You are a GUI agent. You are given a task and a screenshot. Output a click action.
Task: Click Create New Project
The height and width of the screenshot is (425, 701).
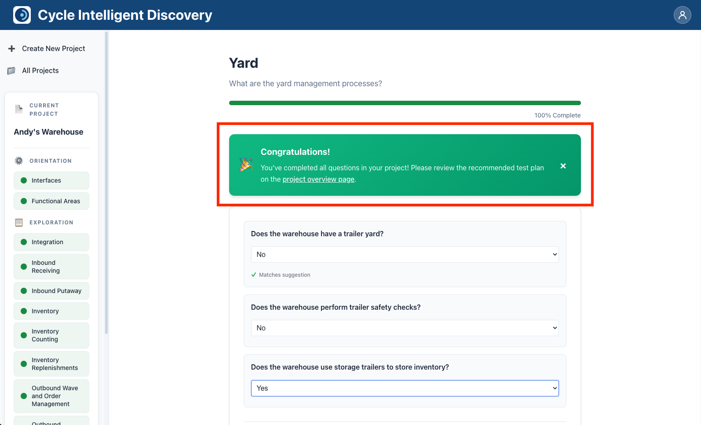(53, 48)
